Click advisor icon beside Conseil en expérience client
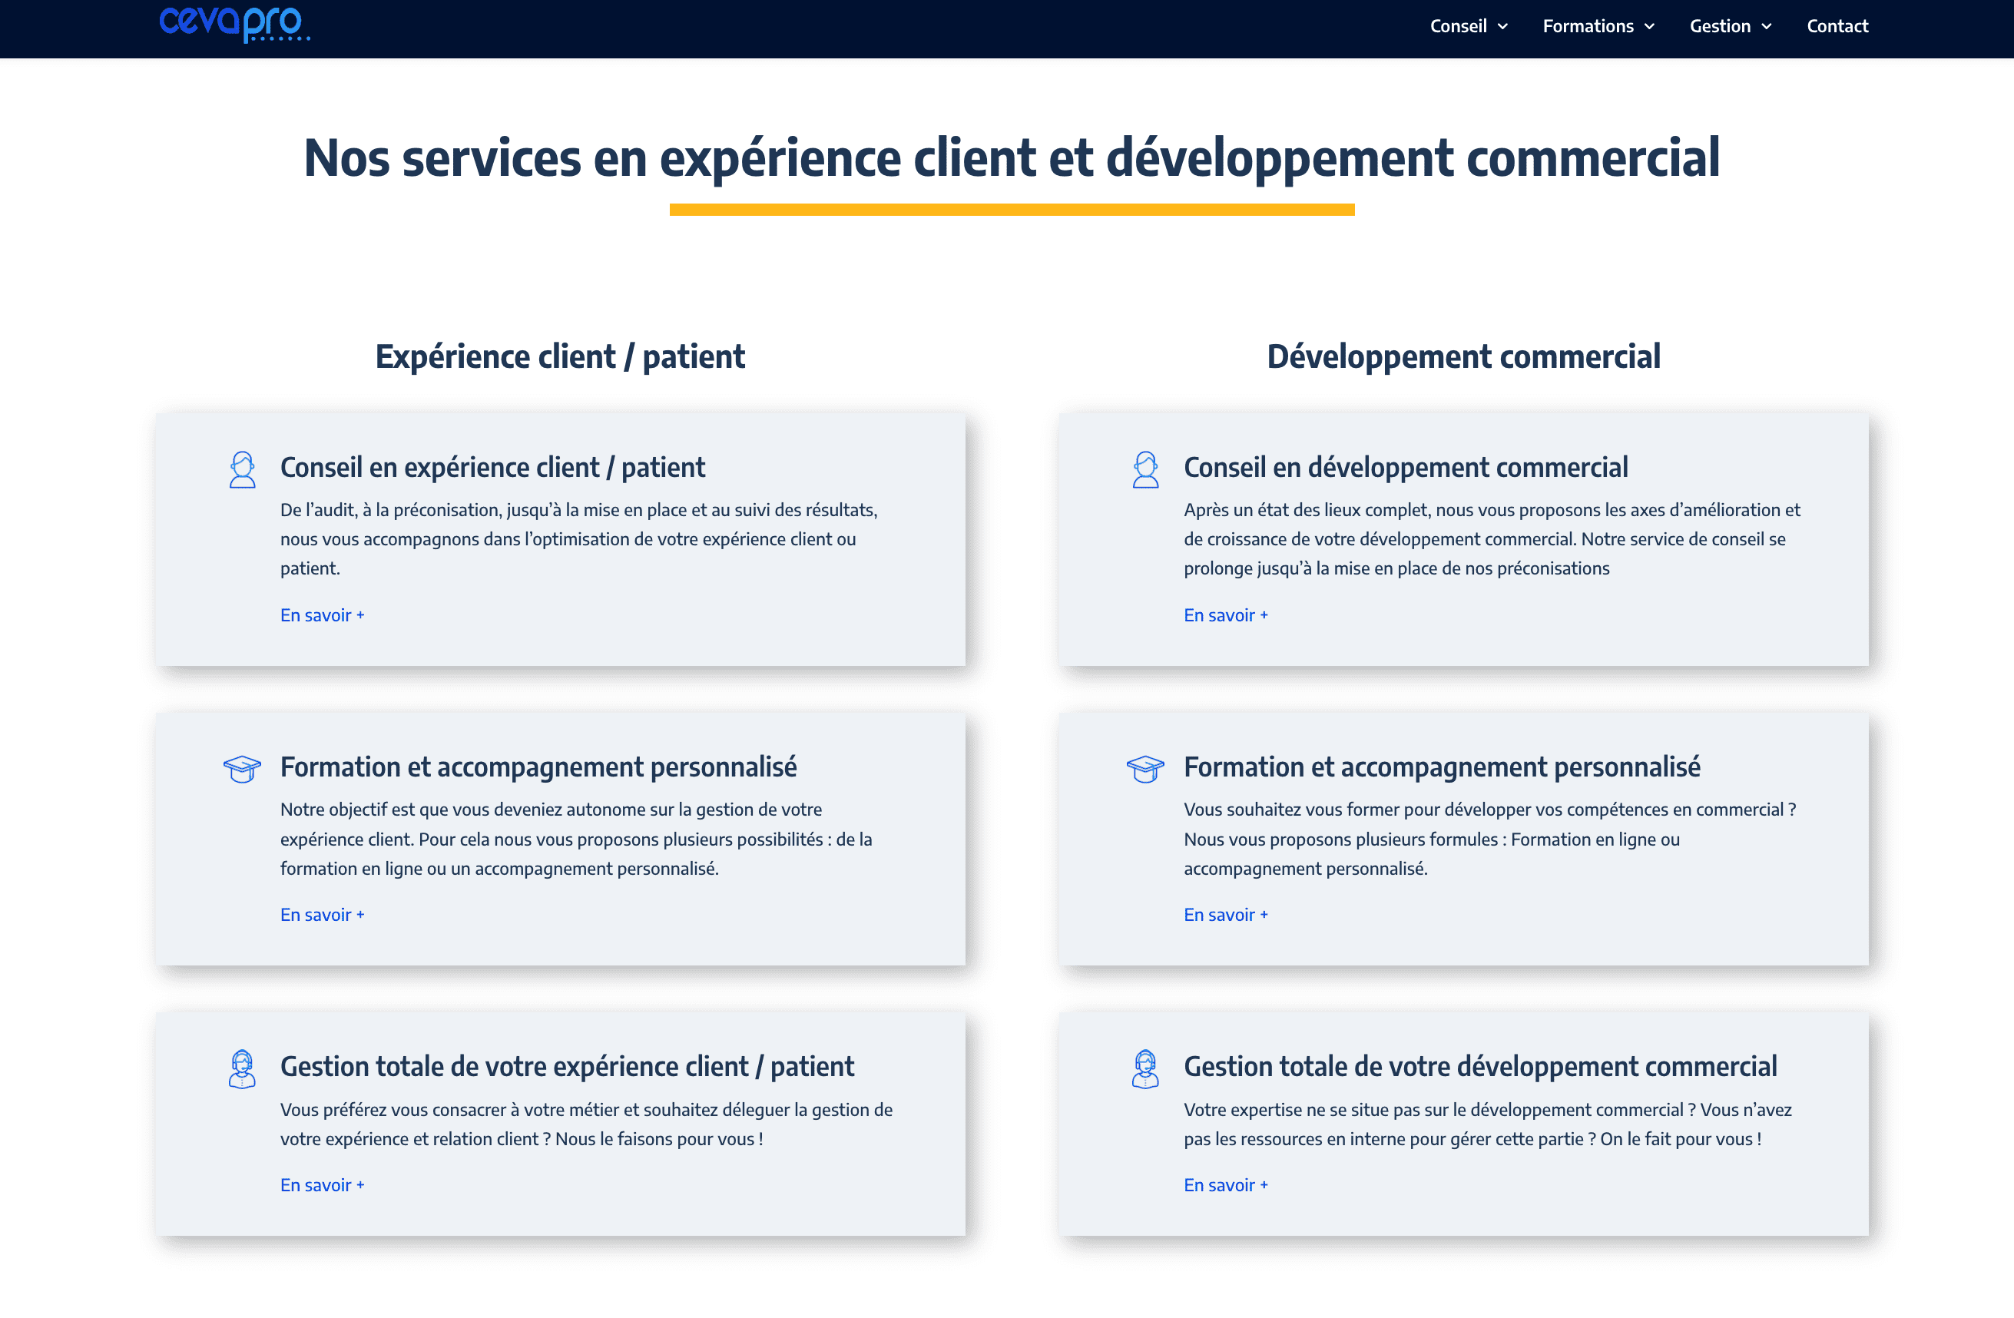The image size is (2014, 1318). click(242, 469)
